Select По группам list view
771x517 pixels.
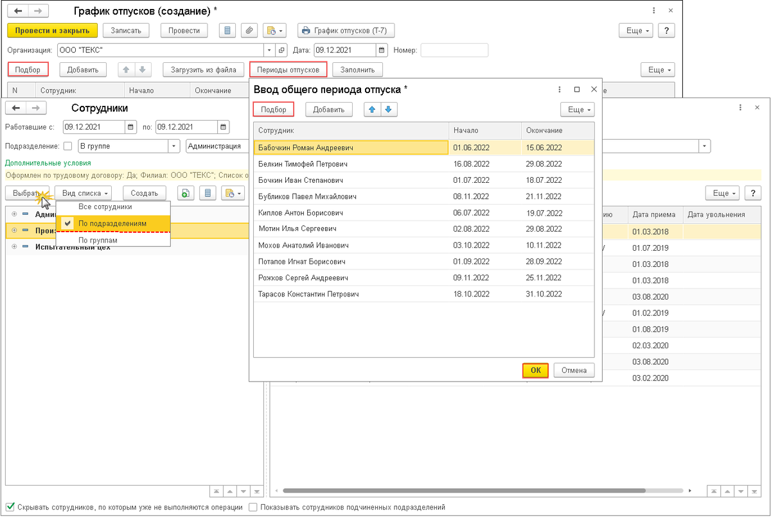[x=98, y=240]
